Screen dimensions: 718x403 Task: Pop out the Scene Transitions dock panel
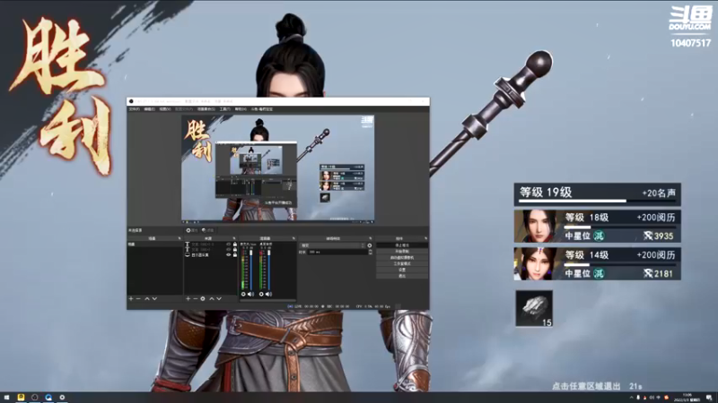[370, 238]
